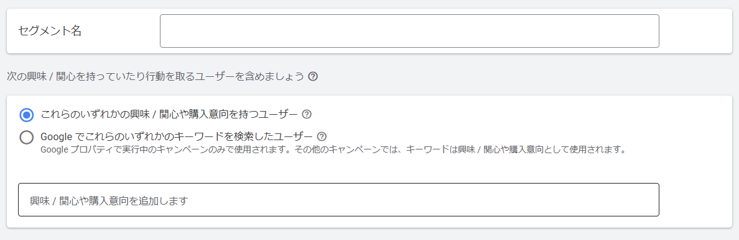Show tooltip for include-users section question mark

click(312, 76)
